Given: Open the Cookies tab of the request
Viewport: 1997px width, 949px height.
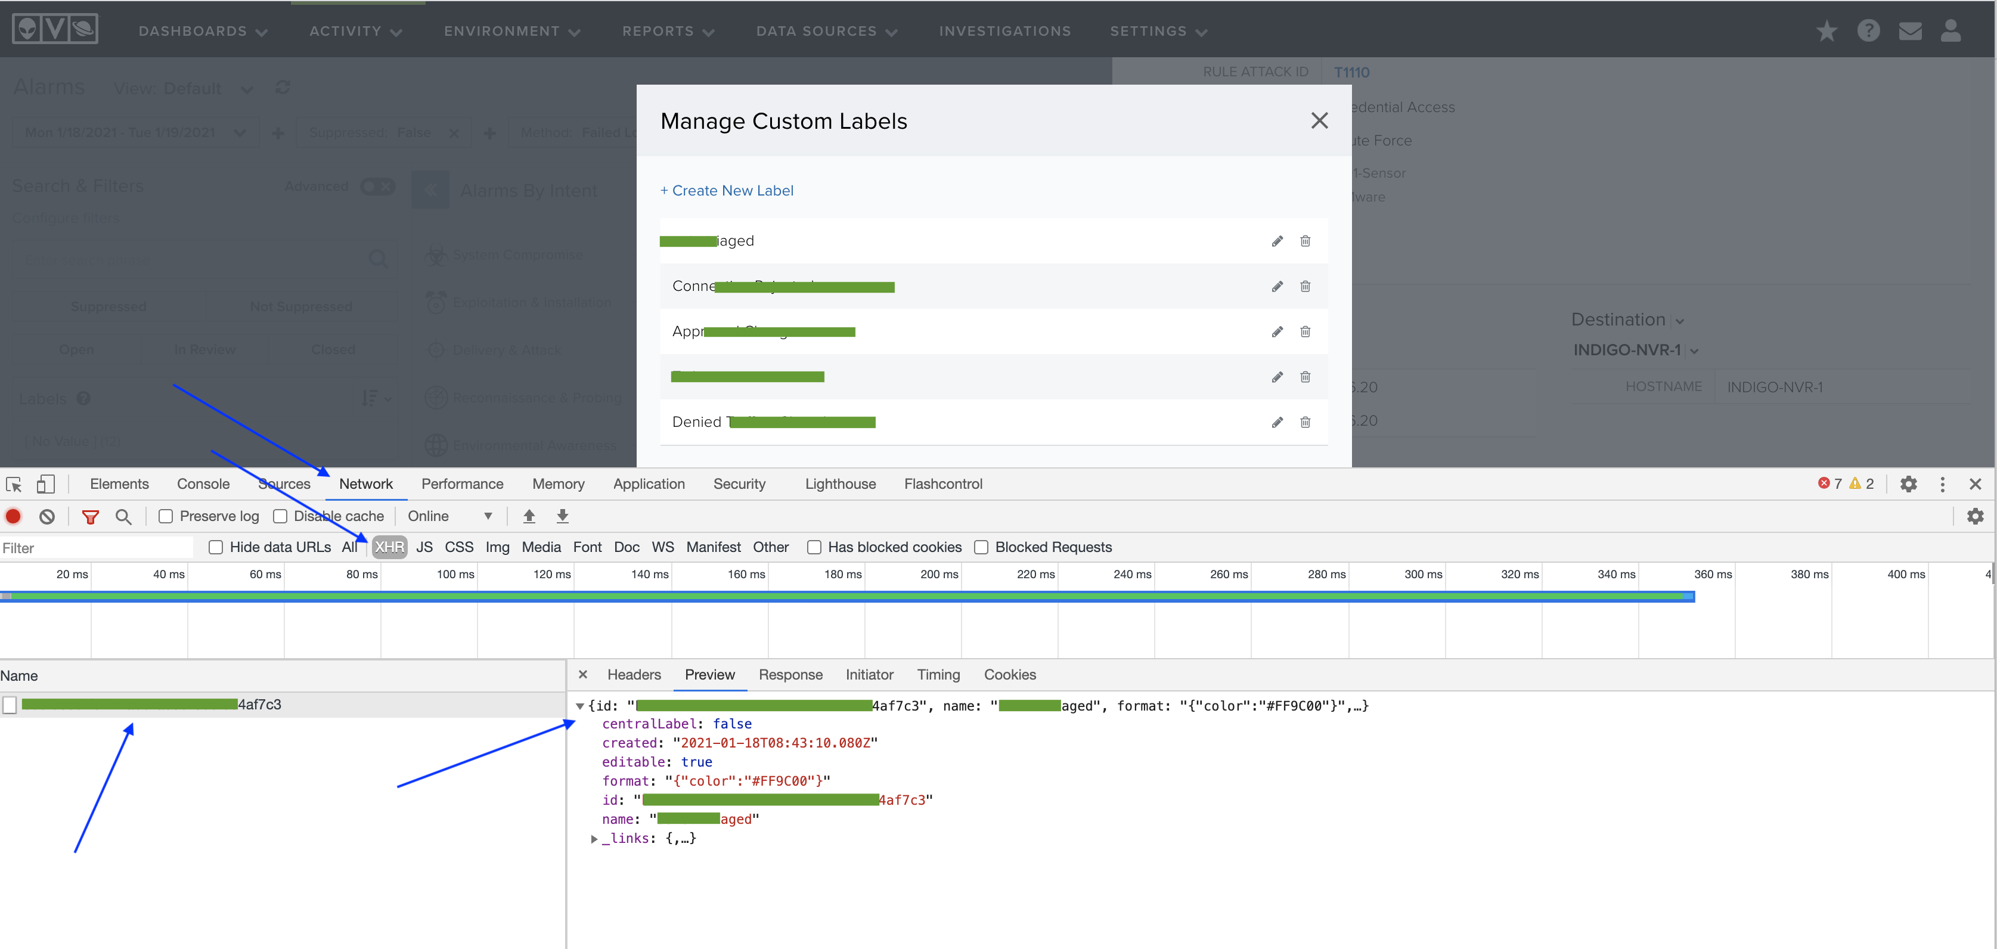Looking at the screenshot, I should 1009,675.
